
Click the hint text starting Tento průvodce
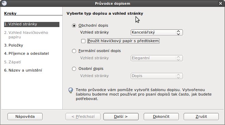144,94
